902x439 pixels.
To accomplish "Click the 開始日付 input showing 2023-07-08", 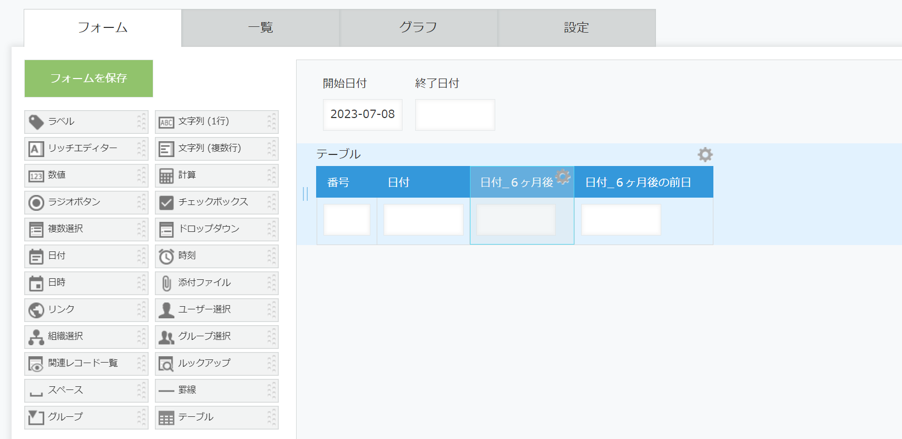I will click(362, 114).
